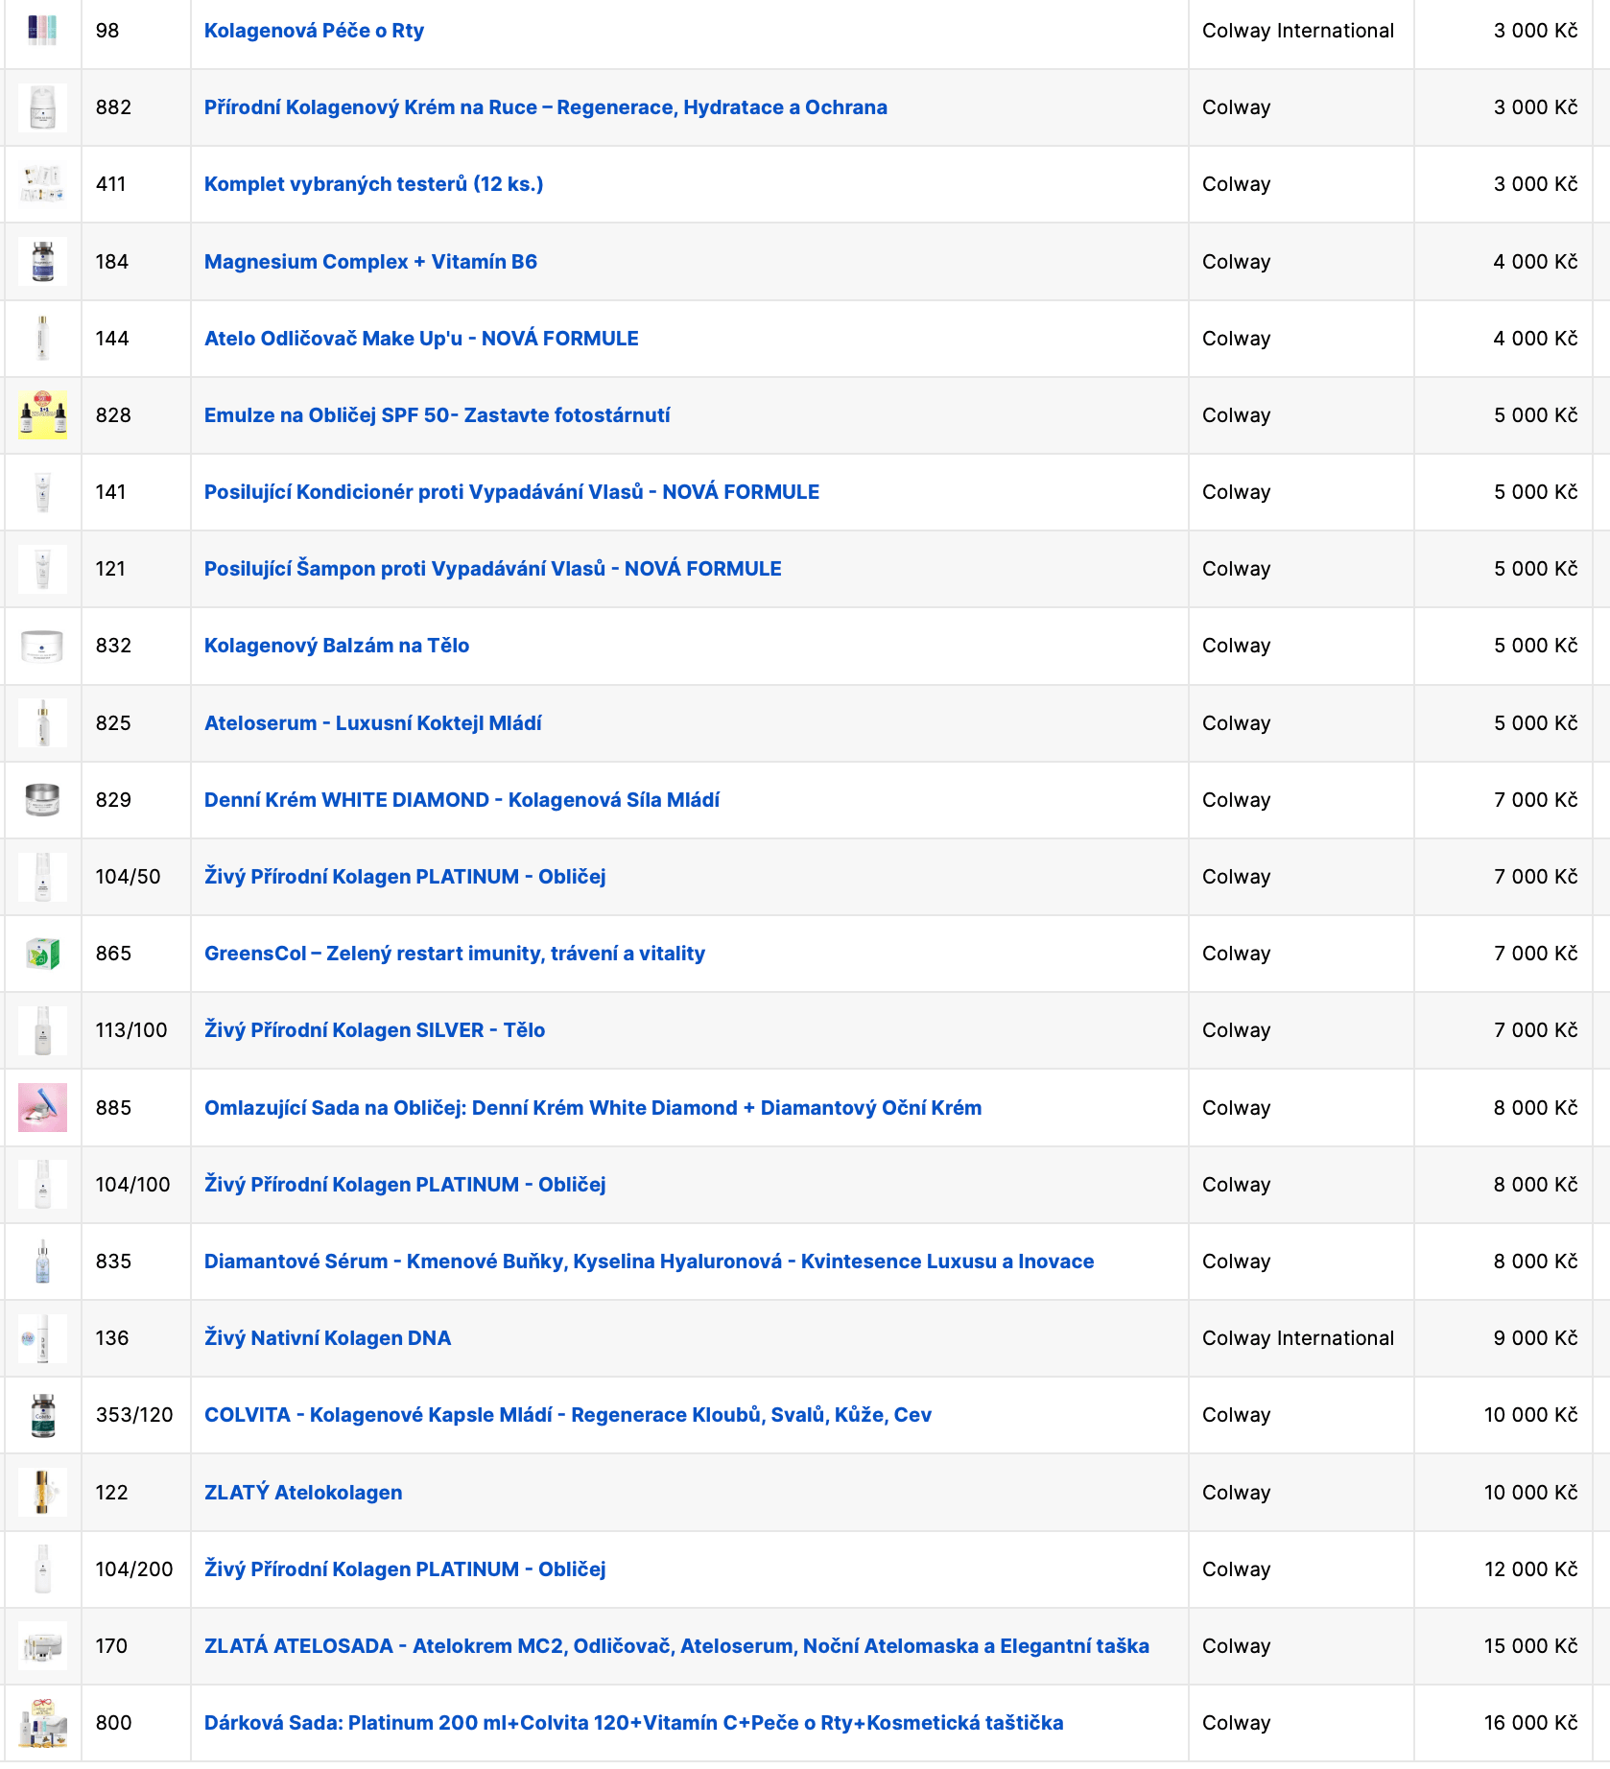
Task: Select product code 184 cell
Action: coord(135,262)
